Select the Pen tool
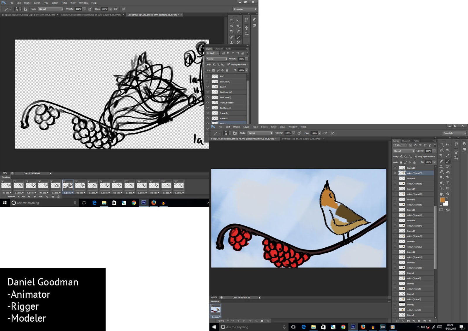This screenshot has width=468, height=331. 442,182
